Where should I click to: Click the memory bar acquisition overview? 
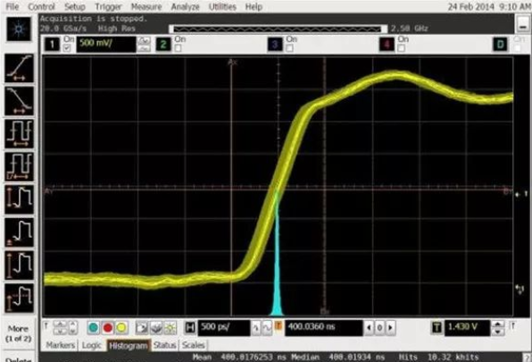(x=278, y=29)
